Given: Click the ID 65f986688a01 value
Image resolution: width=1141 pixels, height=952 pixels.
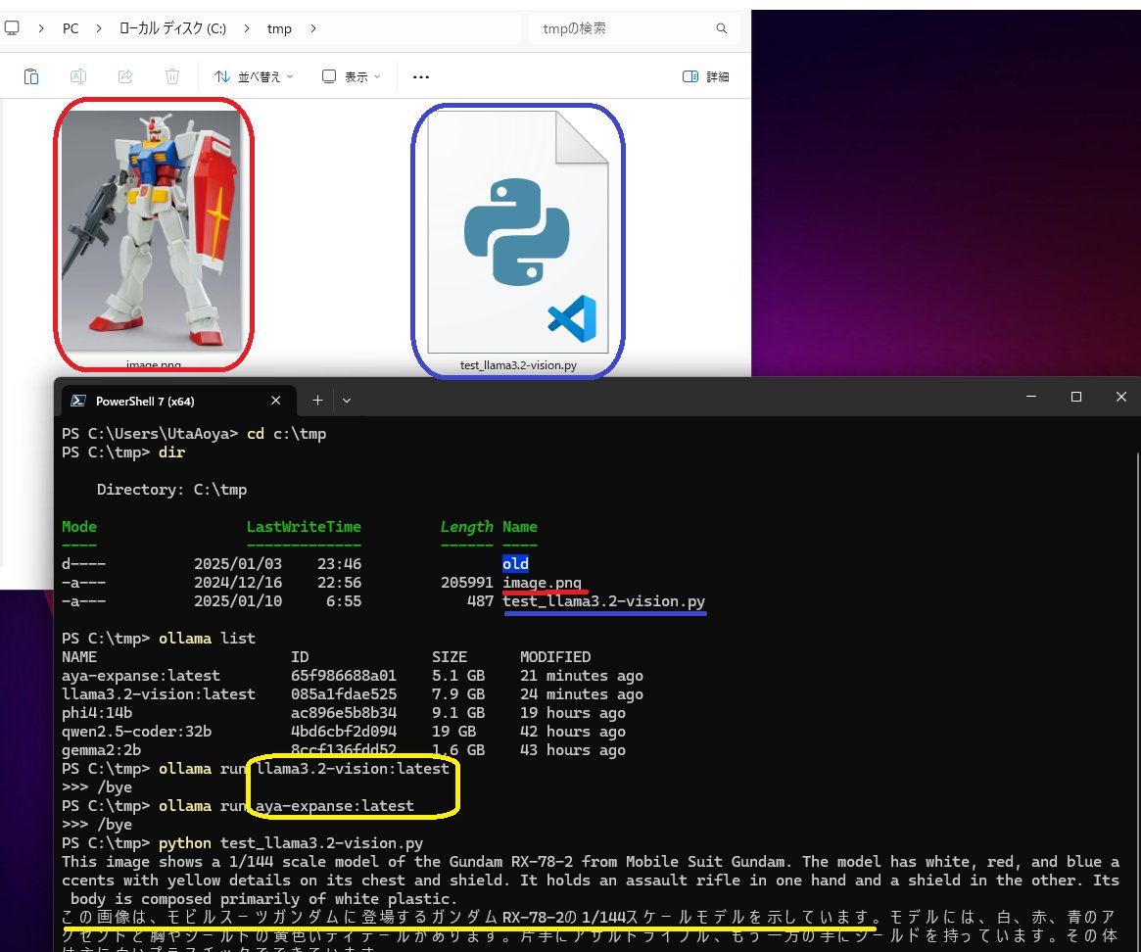Looking at the screenshot, I should click(x=344, y=676).
